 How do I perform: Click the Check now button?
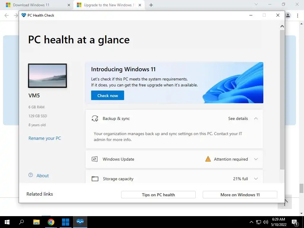tap(107, 95)
